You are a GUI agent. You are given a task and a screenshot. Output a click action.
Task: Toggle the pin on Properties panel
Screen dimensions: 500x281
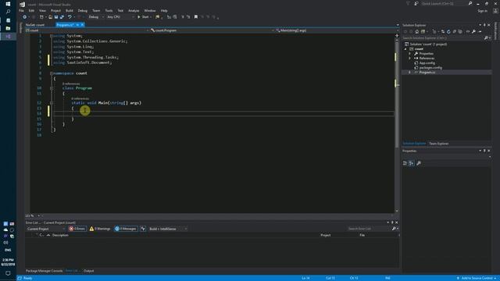(484, 151)
